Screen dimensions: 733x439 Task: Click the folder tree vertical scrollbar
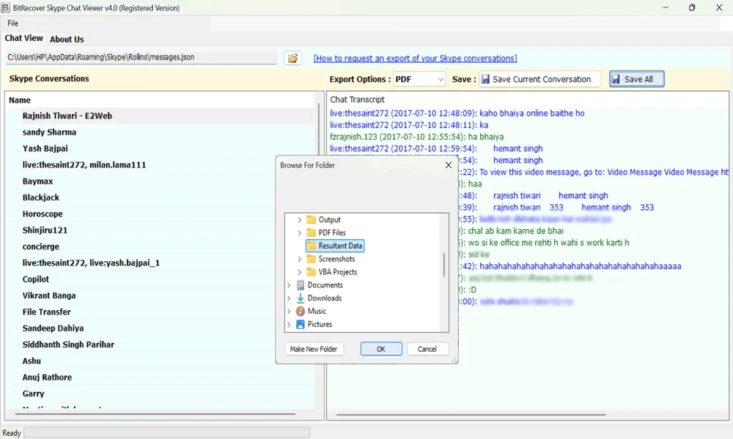pyautogui.click(x=443, y=265)
